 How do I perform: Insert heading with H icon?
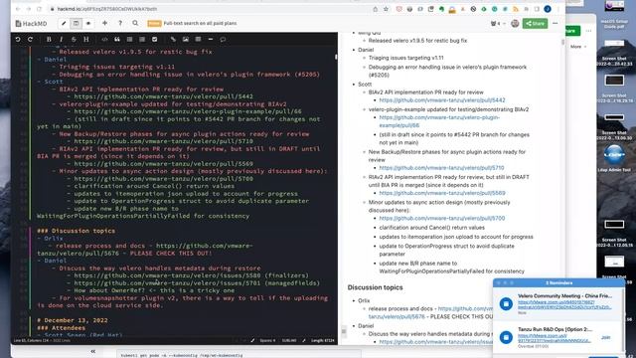click(86, 40)
